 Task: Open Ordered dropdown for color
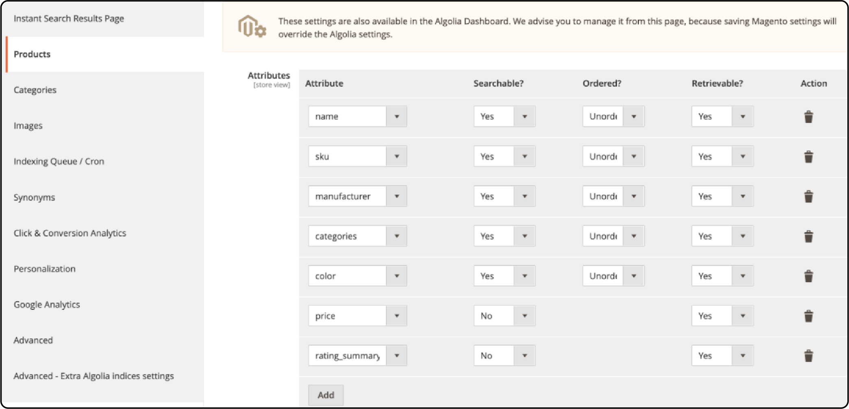[x=613, y=276]
